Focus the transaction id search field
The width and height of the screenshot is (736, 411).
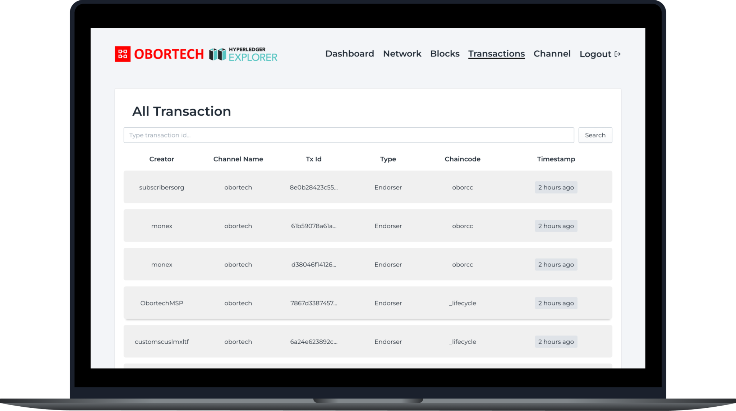(x=349, y=135)
